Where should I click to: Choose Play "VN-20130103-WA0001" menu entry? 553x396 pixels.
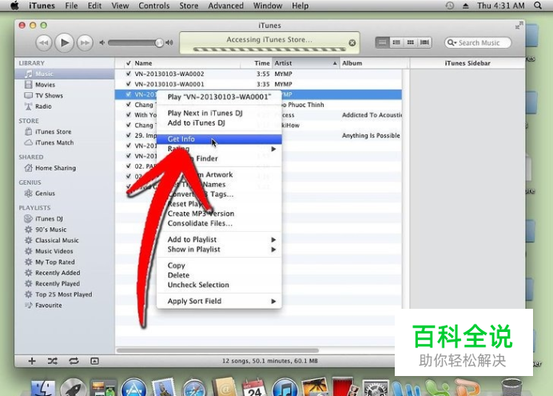(x=219, y=97)
